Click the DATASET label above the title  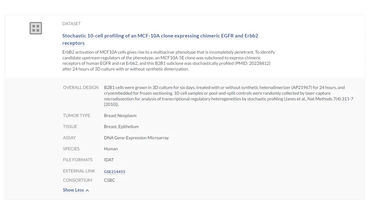(x=72, y=23)
